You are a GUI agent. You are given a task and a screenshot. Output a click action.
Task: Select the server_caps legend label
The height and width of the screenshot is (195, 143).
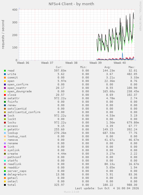pos(17,171)
